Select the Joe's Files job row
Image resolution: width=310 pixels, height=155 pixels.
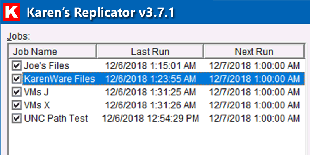pos(156,65)
